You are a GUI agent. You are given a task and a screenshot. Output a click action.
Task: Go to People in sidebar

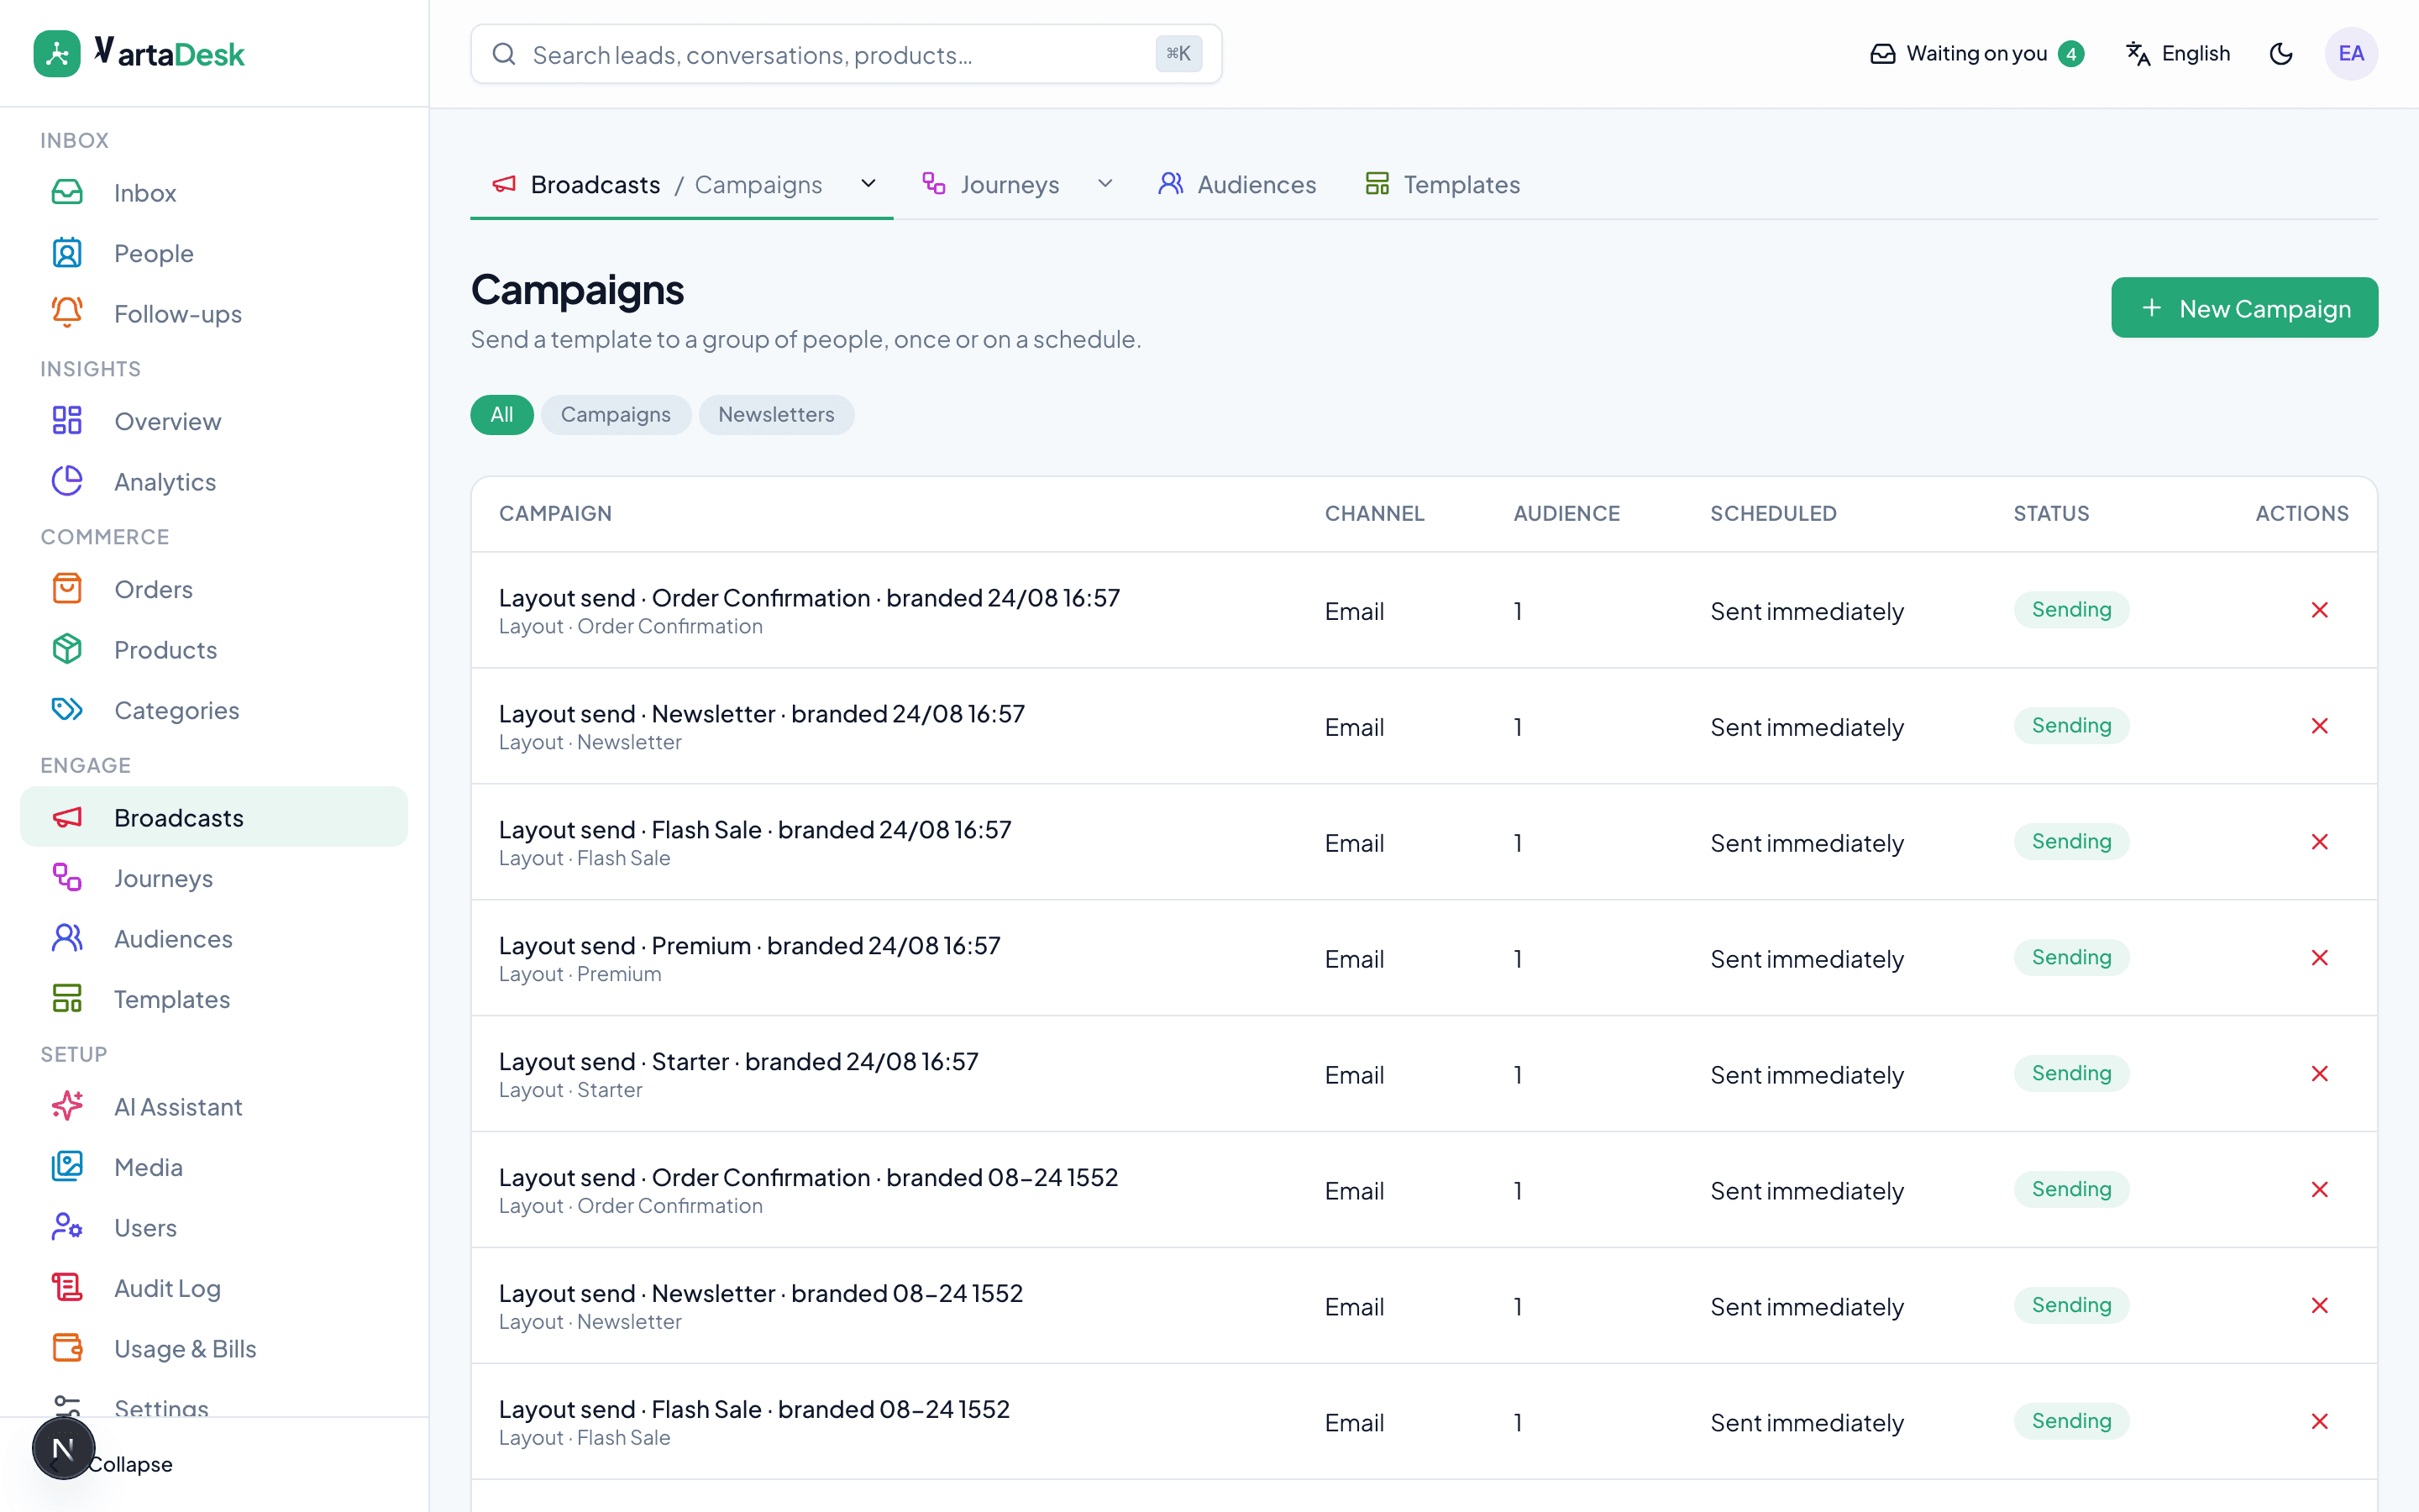click(x=214, y=253)
